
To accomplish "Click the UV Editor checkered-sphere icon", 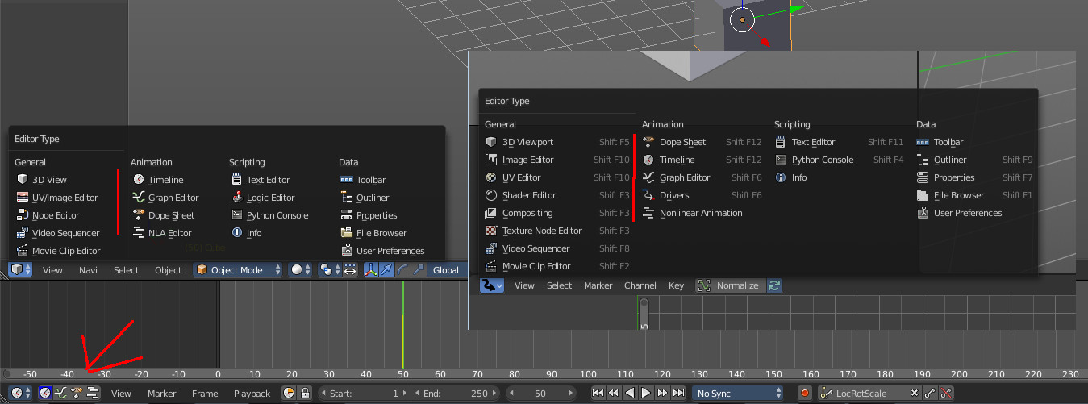I will click(491, 177).
